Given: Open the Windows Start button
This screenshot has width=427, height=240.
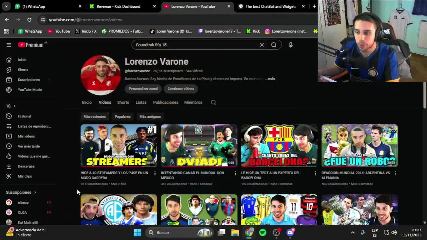Looking at the screenshot, I should point(137,233).
